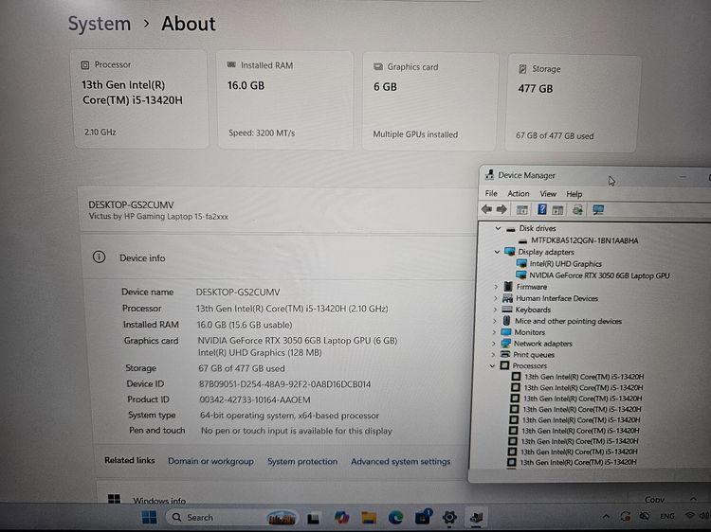Launch Copilot from the taskbar

coord(341,517)
